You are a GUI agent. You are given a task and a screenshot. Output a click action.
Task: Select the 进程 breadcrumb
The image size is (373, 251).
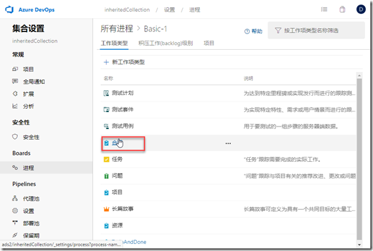195,10
